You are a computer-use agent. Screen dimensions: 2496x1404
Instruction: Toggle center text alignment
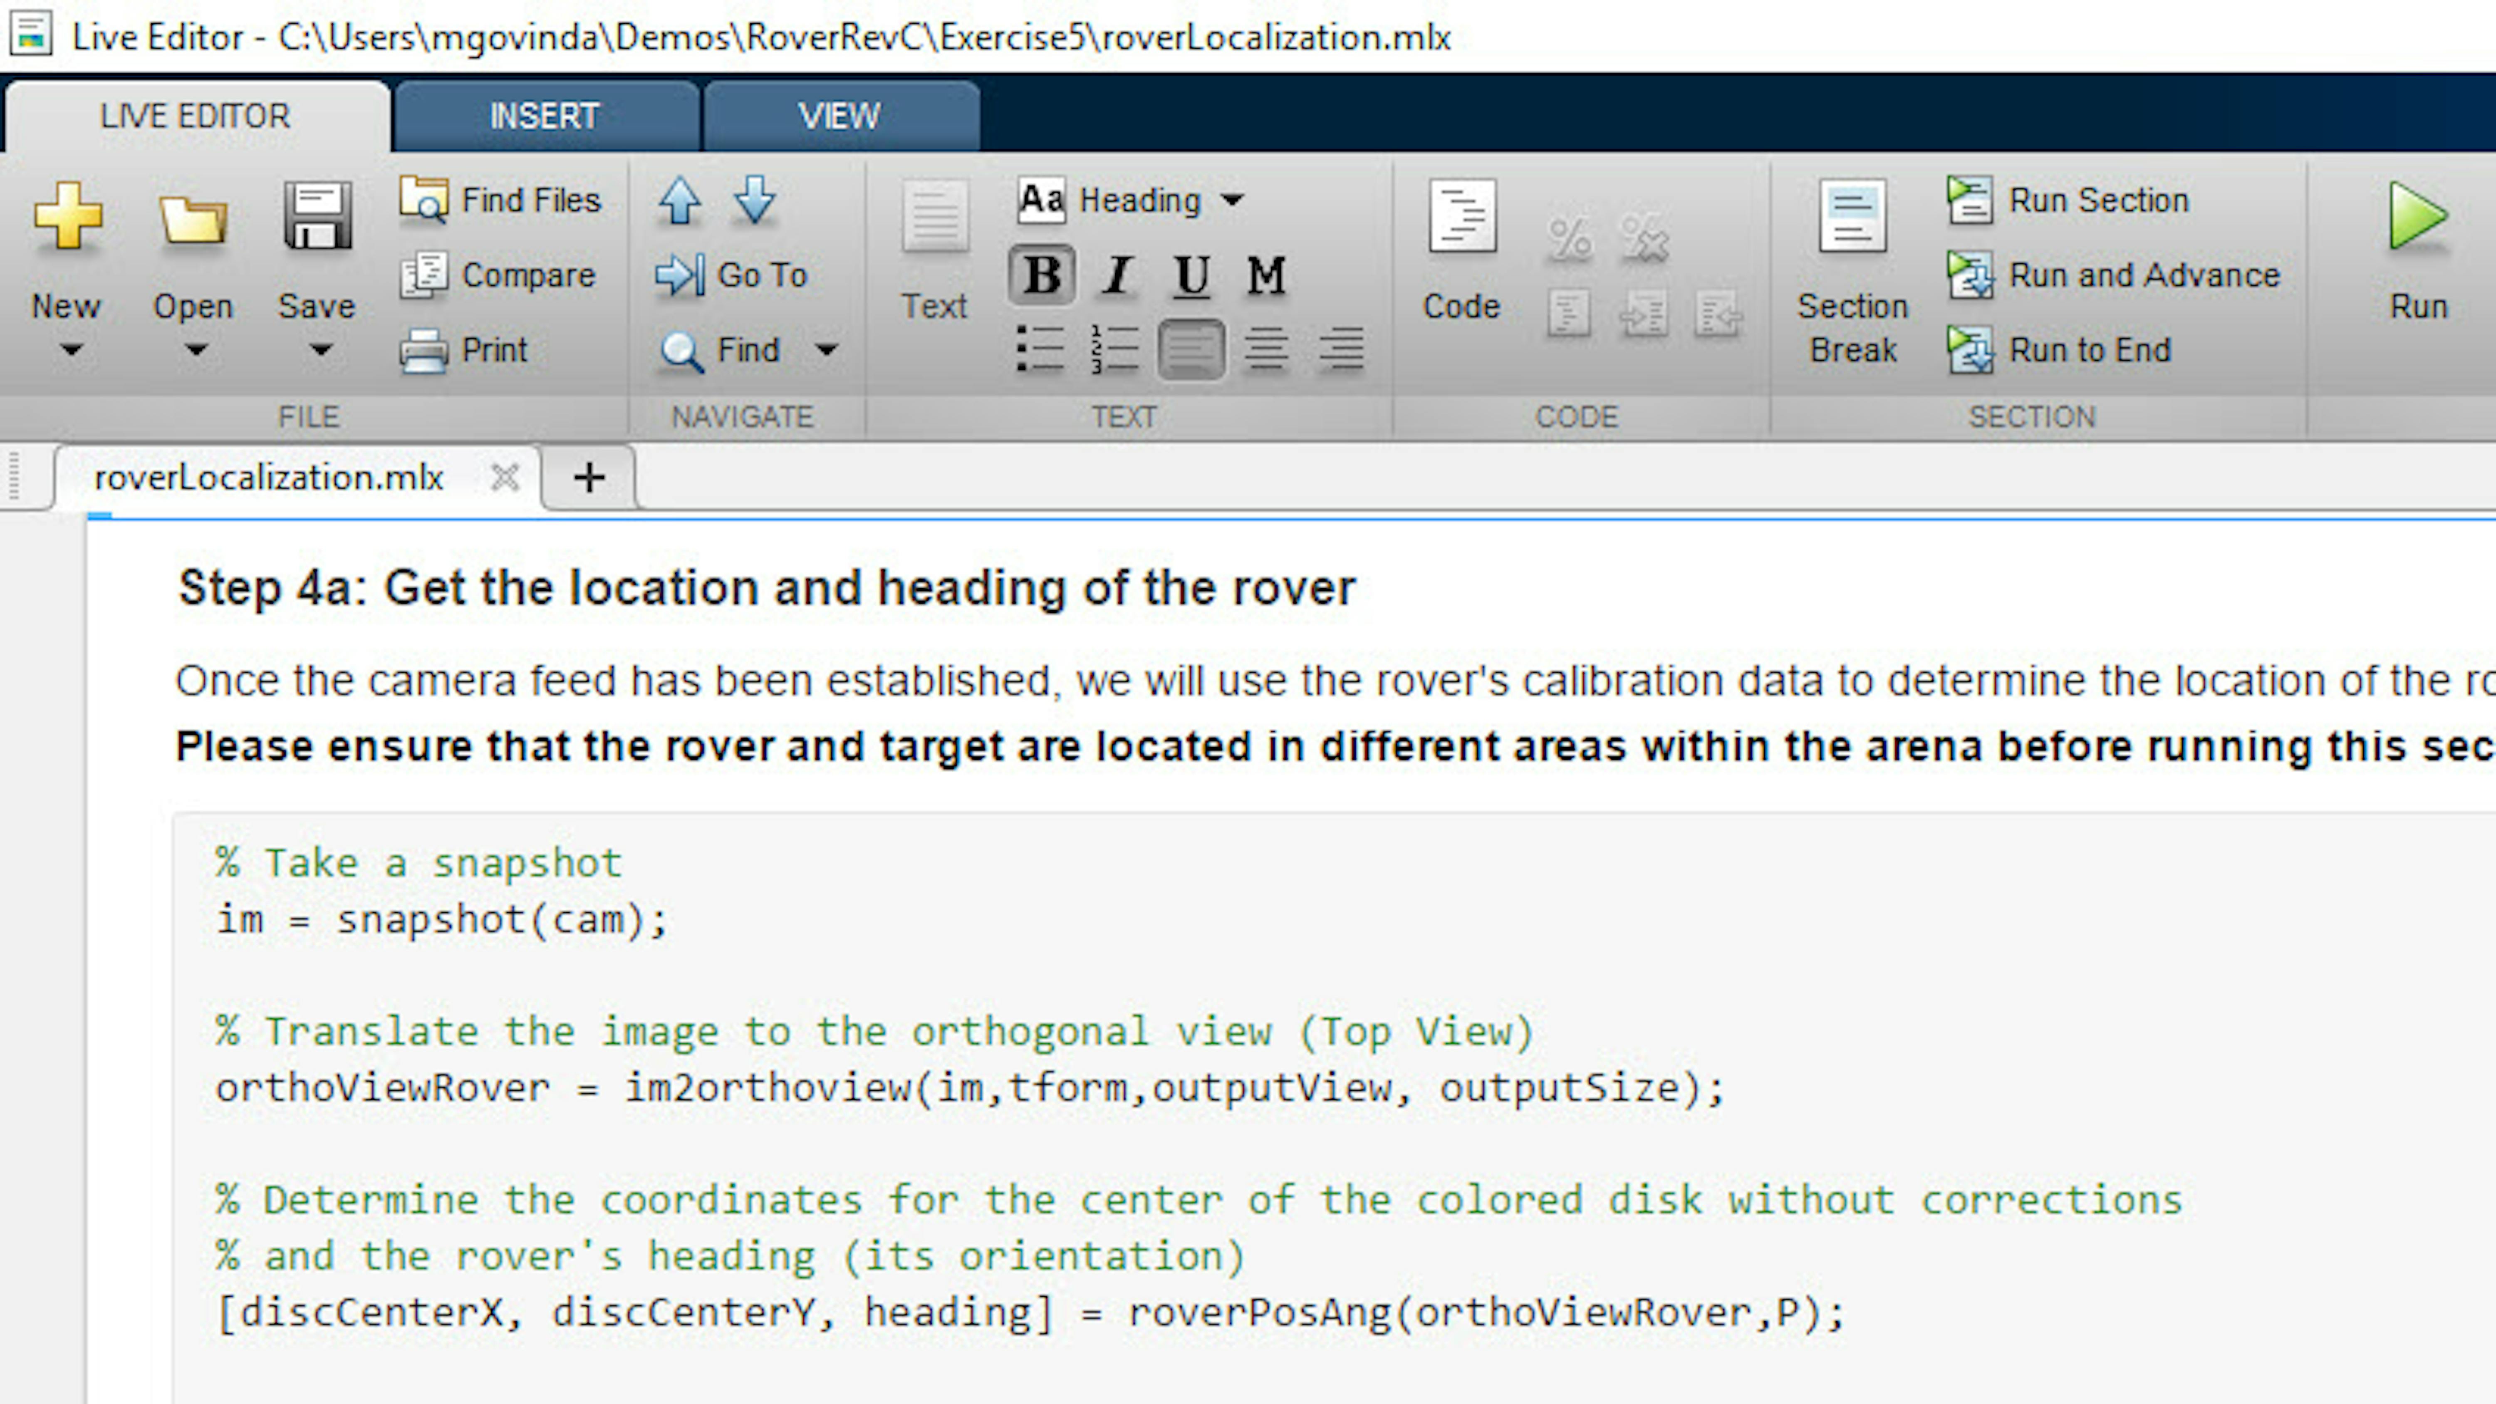[1266, 349]
